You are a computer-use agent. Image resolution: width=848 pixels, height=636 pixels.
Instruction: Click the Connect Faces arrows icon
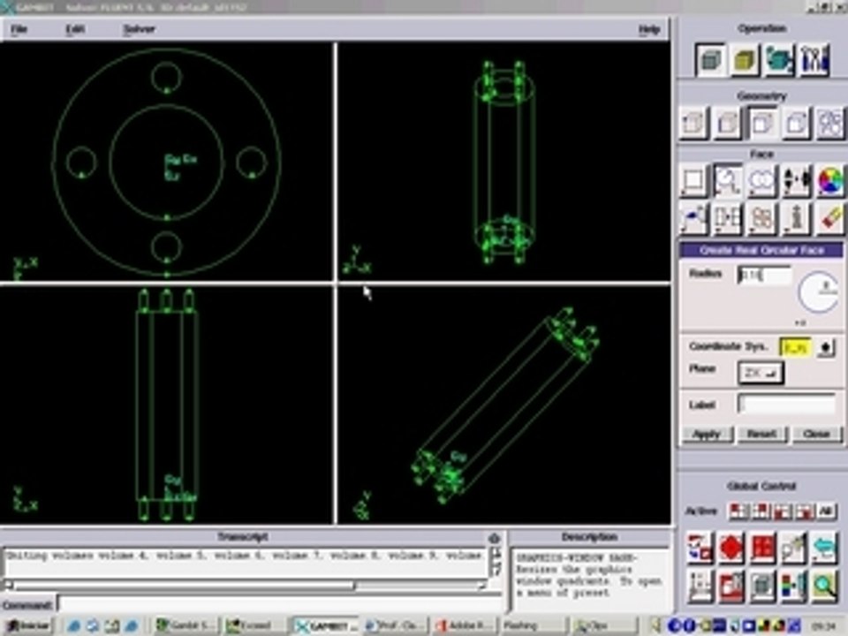796,180
